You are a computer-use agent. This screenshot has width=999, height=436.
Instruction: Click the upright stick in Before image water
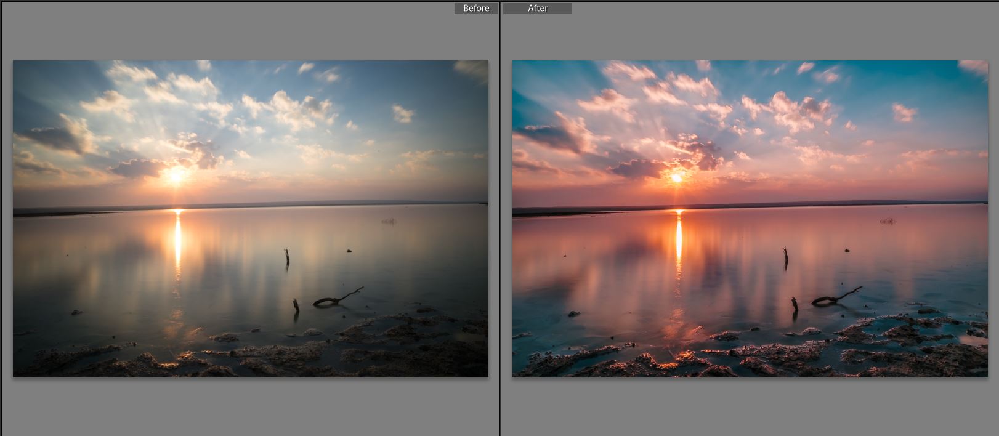287,257
